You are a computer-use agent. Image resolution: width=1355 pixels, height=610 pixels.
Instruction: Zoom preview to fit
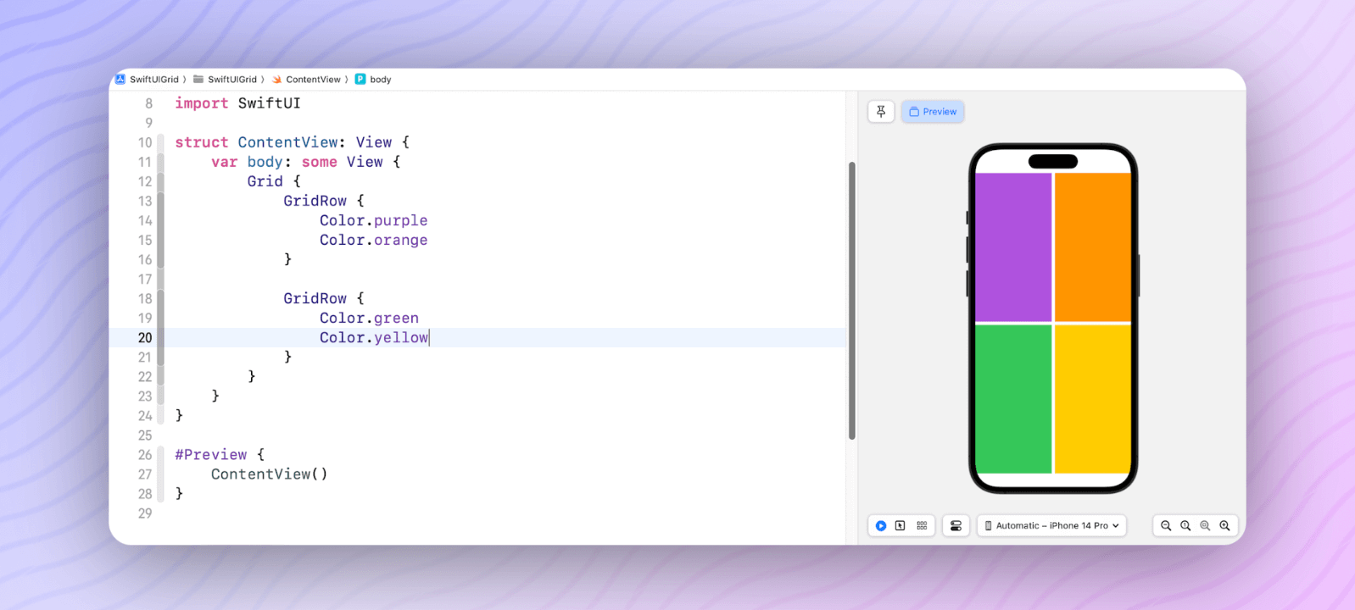point(1205,526)
